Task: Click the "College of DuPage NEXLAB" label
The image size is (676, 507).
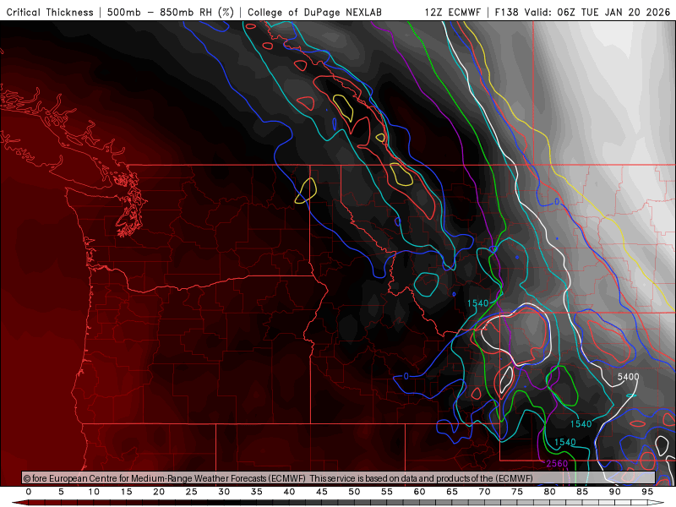Action: click(314, 12)
